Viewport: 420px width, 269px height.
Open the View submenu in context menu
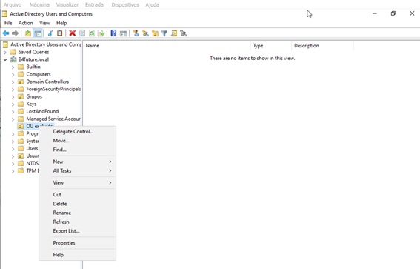point(78,183)
